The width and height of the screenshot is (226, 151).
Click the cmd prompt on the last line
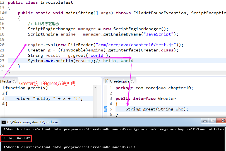pyautogui.click(x=68, y=147)
